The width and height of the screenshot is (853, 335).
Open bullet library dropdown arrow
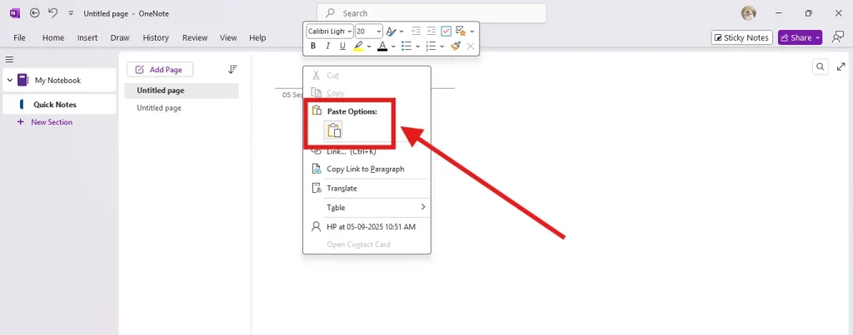(x=417, y=47)
